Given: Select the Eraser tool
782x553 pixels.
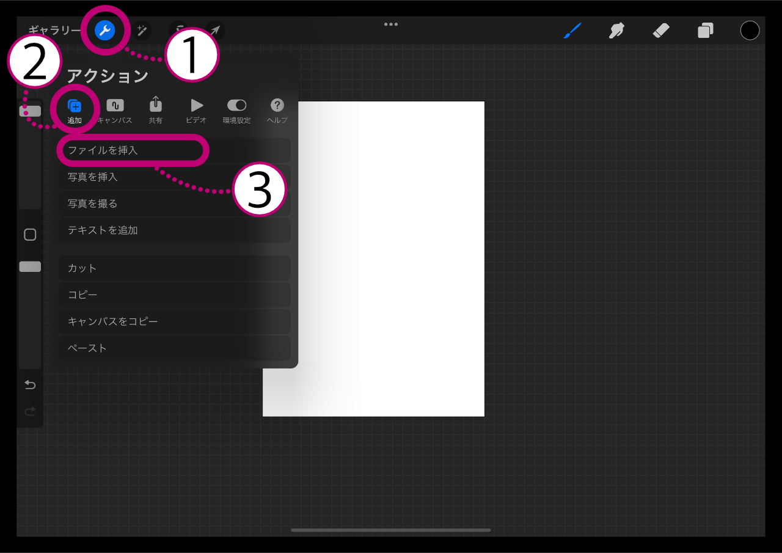Looking at the screenshot, I should point(661,31).
